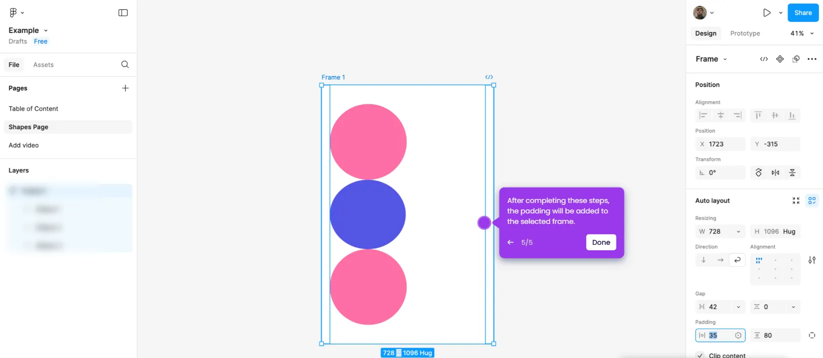
Task: Open the avatar dropdown chevron
Action: pos(712,13)
